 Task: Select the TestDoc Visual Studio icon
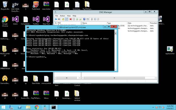[x=36, y=20]
